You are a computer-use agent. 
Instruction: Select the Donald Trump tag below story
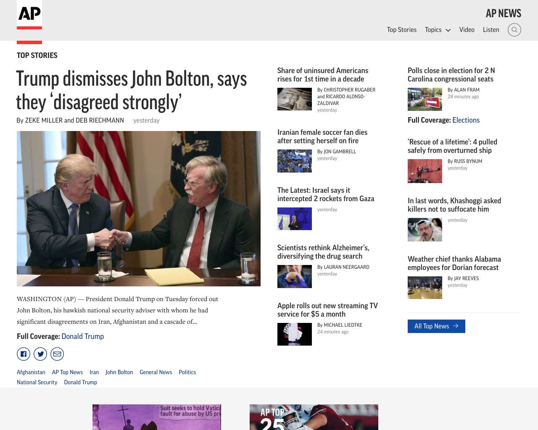(x=81, y=382)
